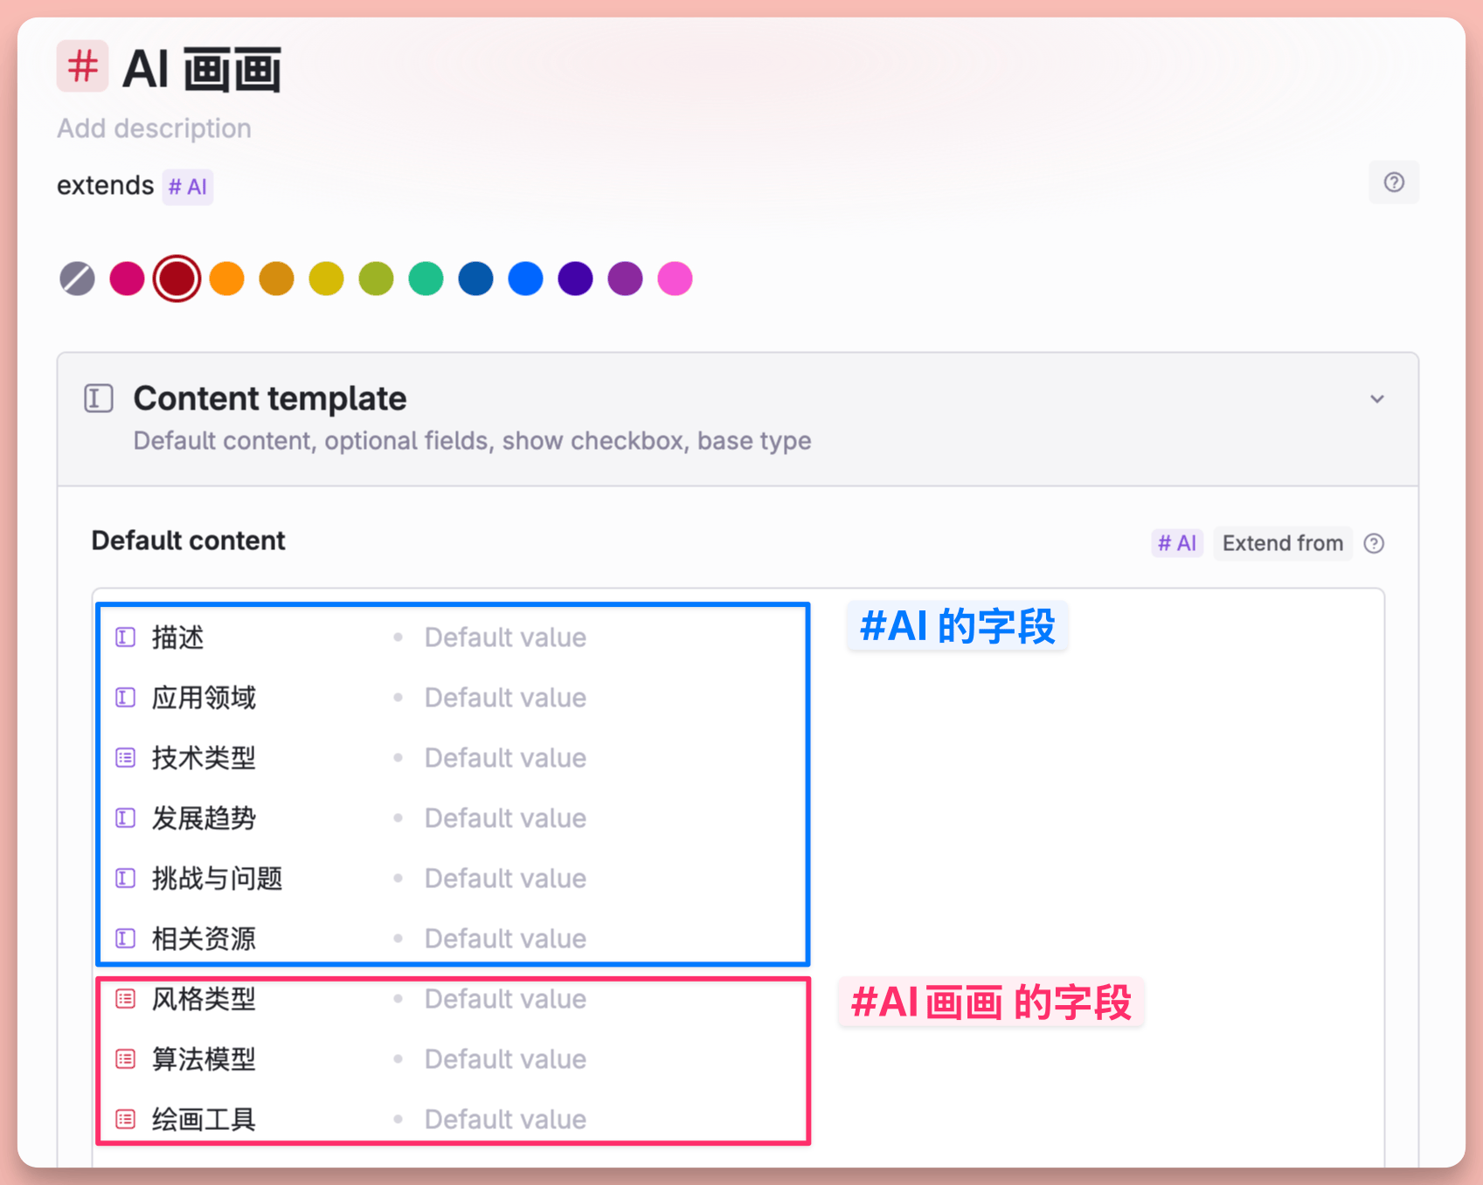This screenshot has height=1185, width=1483.
Task: Click the red hashtag icon beside AI 画画
Action: pyautogui.click(x=83, y=66)
